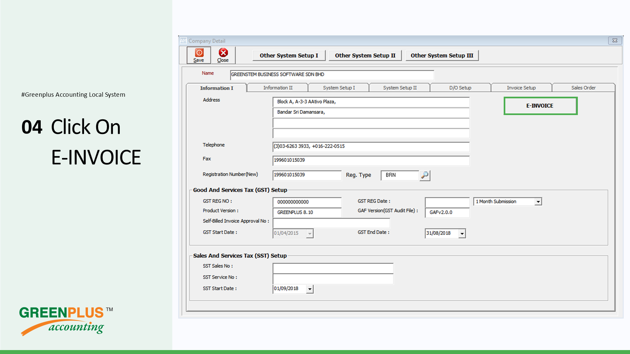Click the Good And Services Tax (GST) Setup heading
The height and width of the screenshot is (354, 630).
[x=240, y=190]
